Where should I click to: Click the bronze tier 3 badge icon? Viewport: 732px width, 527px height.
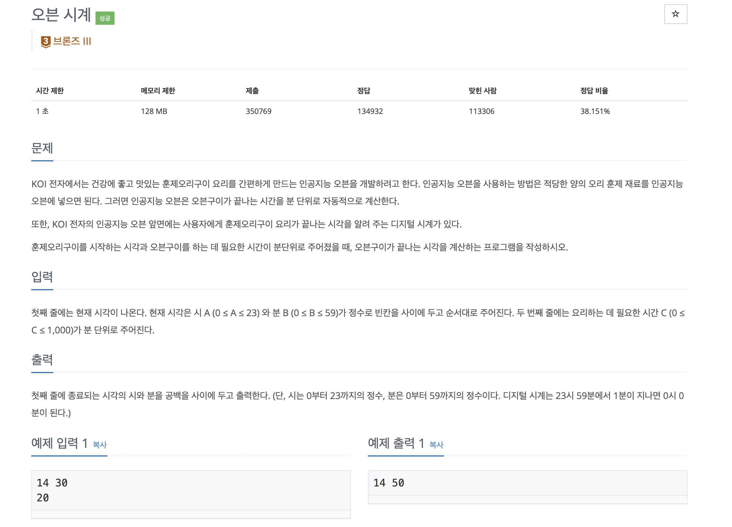(46, 42)
